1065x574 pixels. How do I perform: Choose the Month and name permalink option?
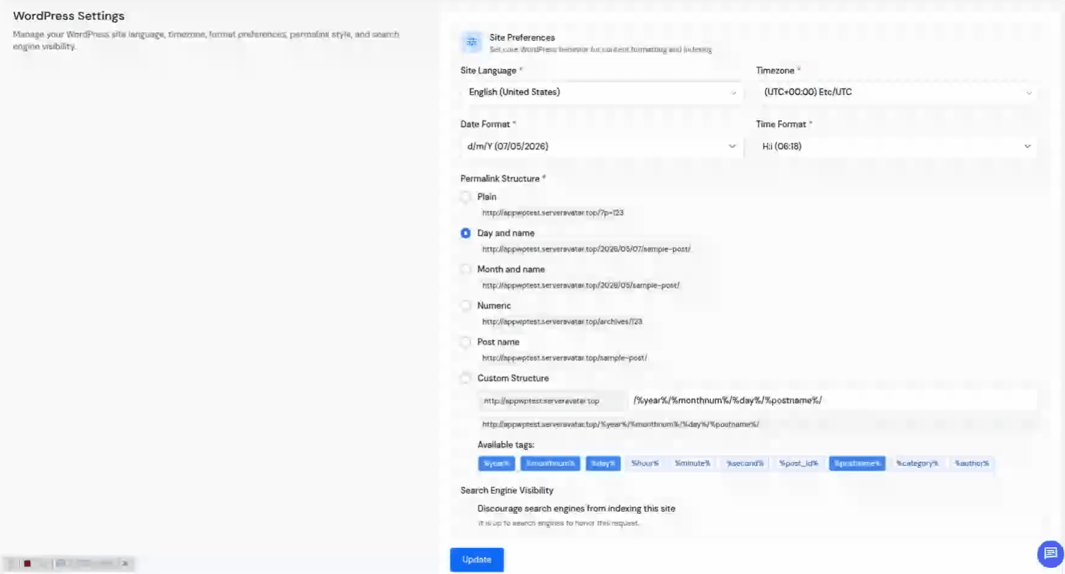pos(465,269)
